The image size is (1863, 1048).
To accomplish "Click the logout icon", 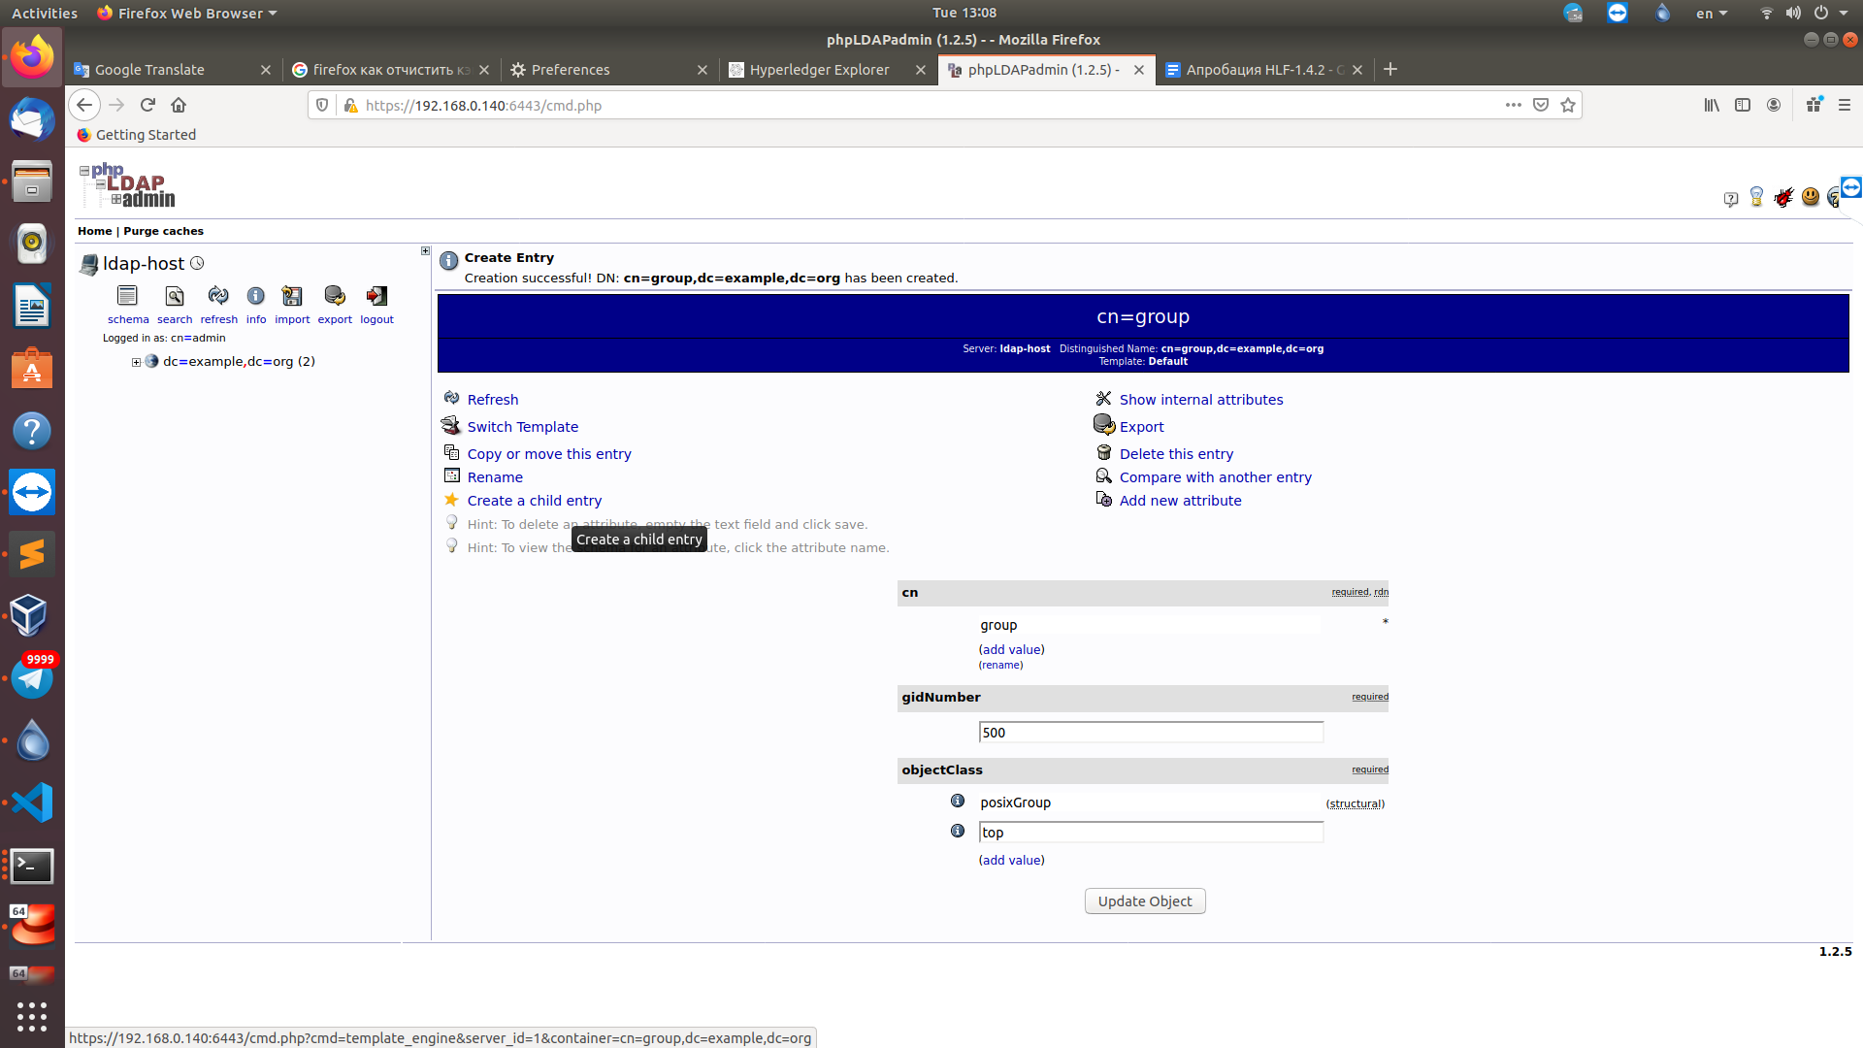I will tap(376, 296).
